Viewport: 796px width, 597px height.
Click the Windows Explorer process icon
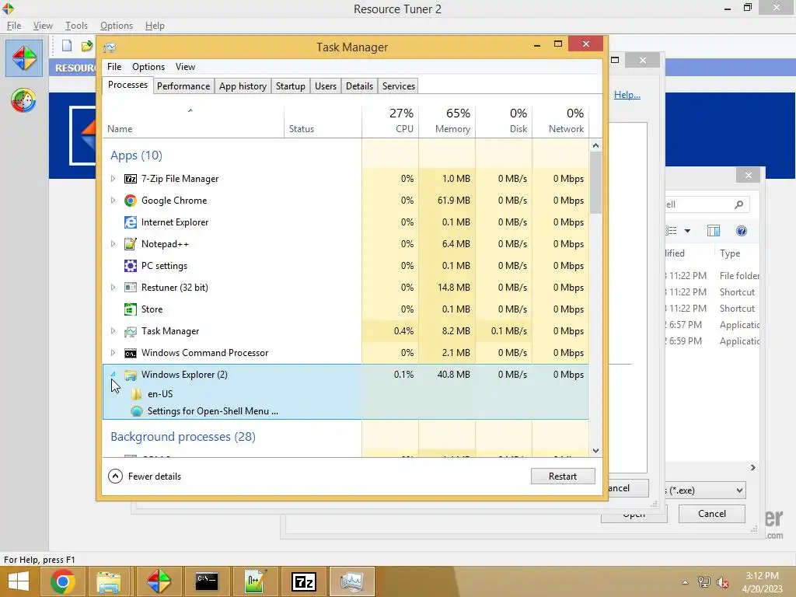(x=131, y=375)
